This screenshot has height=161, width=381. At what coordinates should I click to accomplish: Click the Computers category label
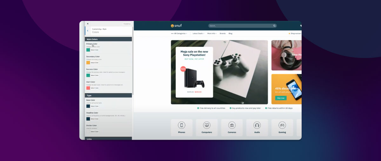(x=207, y=132)
